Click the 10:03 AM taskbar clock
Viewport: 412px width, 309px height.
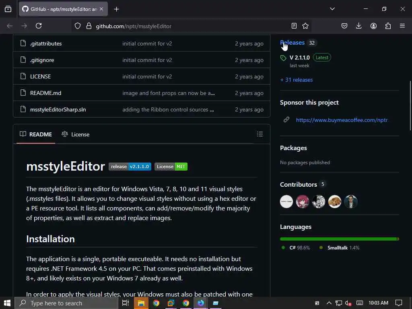[378, 303]
